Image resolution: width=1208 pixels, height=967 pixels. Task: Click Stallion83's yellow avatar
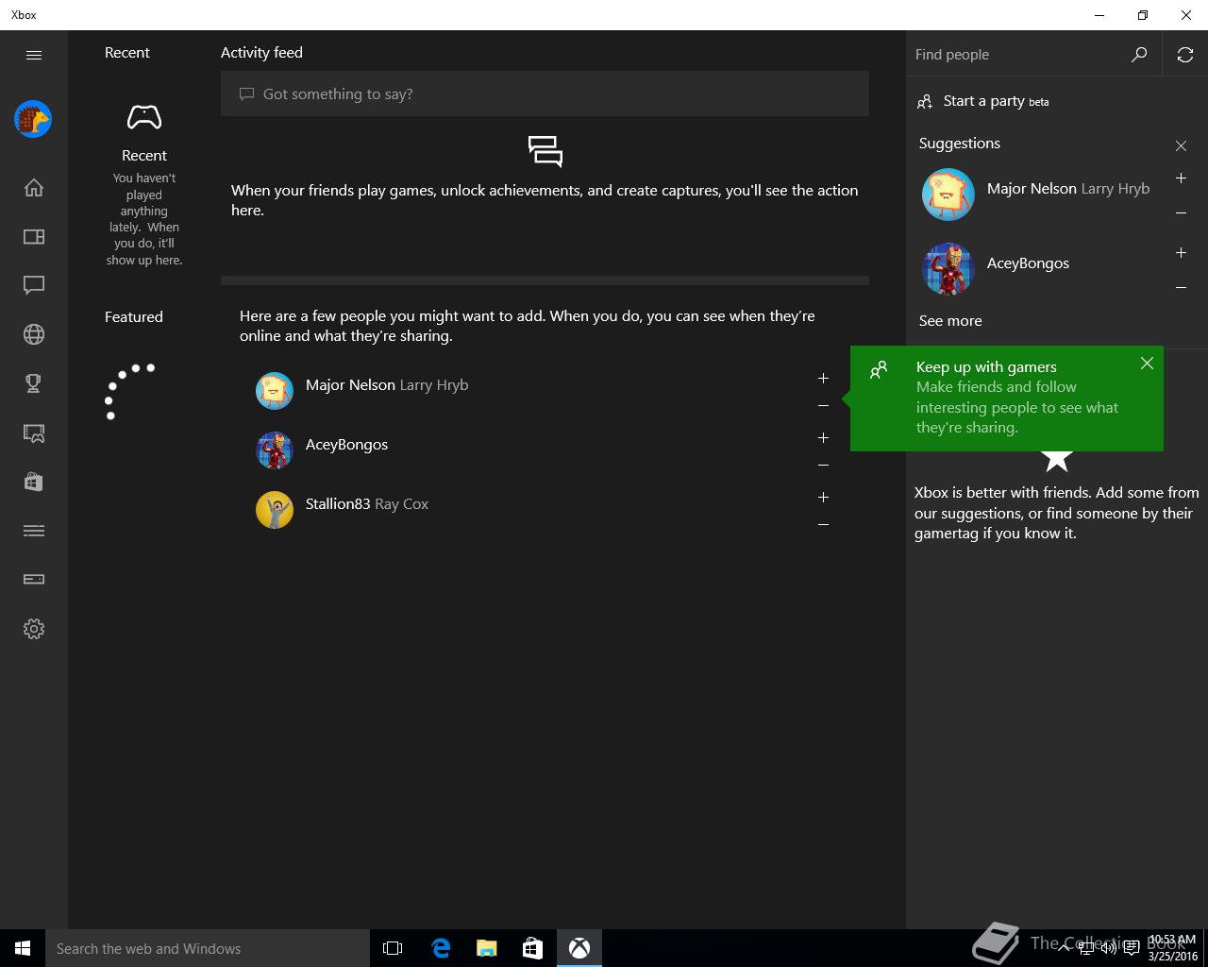coord(275,510)
